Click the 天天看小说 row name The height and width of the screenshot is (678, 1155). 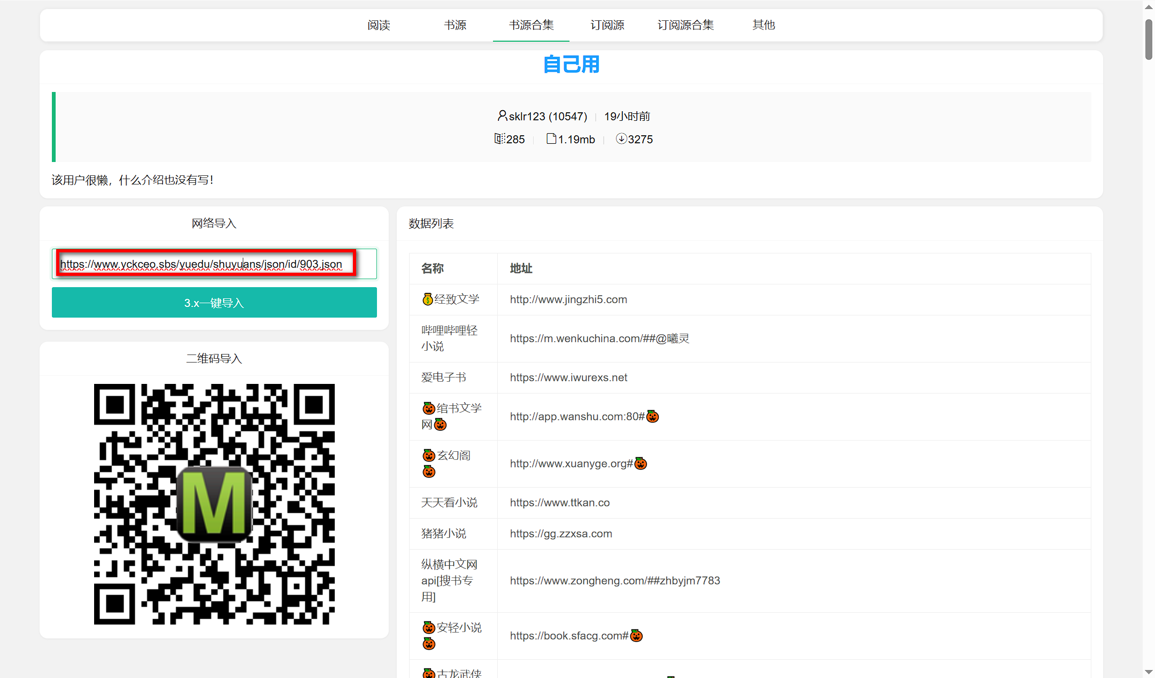(449, 503)
